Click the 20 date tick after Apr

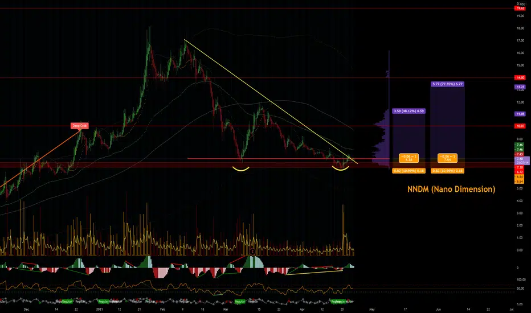click(x=342, y=309)
